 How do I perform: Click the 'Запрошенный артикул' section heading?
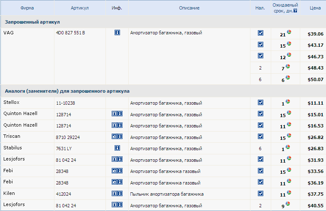point(32,22)
